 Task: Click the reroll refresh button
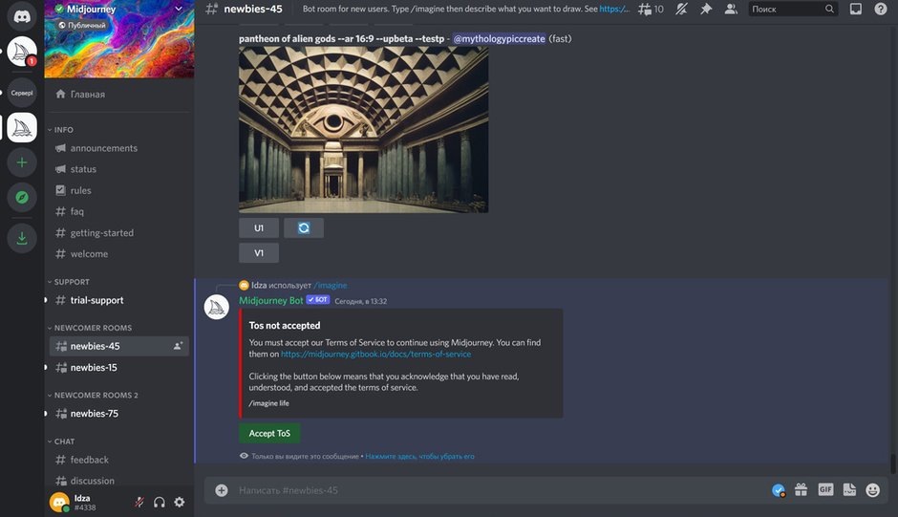(x=304, y=228)
